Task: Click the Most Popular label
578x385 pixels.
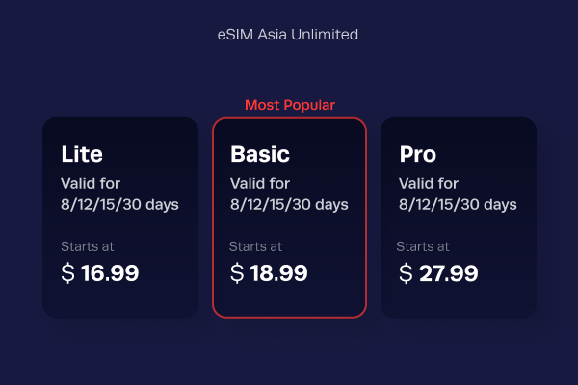Action: 290,105
